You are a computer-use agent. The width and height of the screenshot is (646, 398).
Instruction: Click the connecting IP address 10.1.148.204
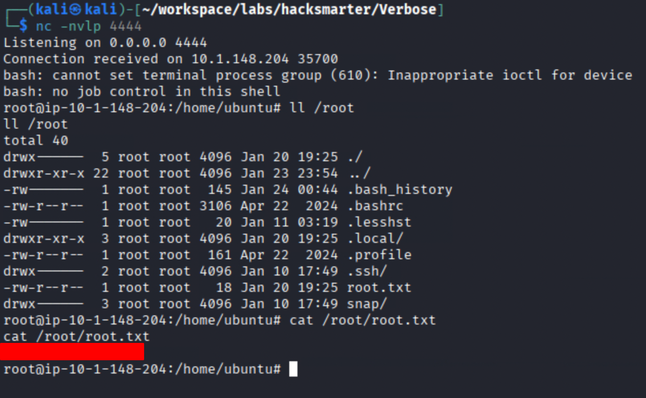(x=240, y=59)
